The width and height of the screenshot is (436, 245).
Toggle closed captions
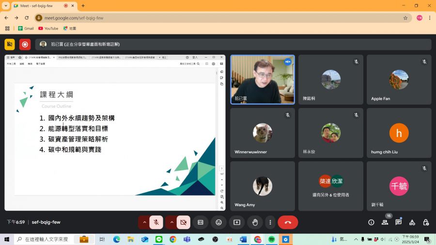pos(201,222)
